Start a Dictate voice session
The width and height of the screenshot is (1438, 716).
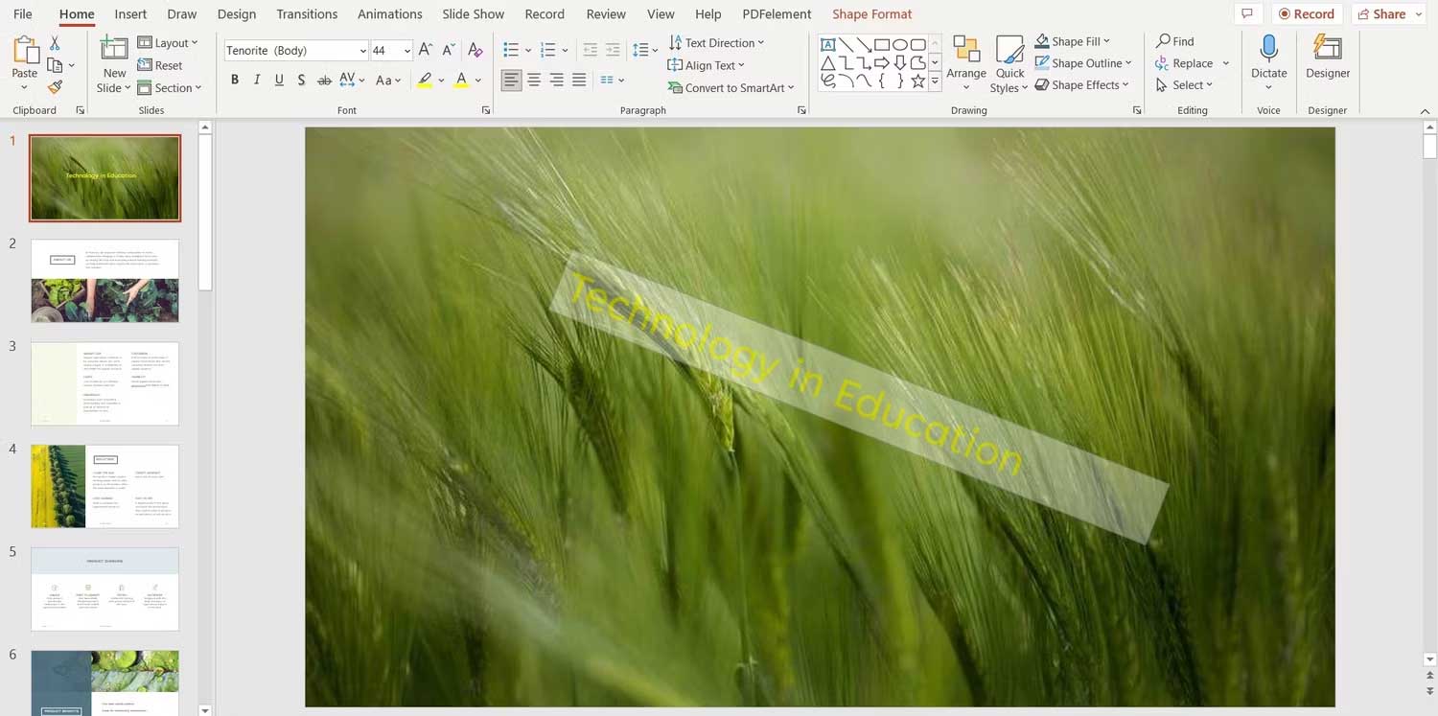click(x=1268, y=58)
